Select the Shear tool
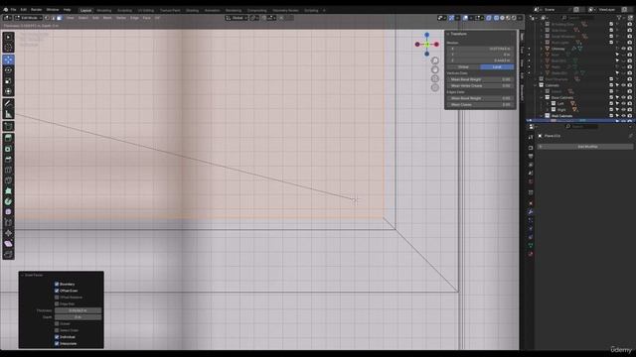The width and height of the screenshot is (636, 357). click(x=8, y=244)
